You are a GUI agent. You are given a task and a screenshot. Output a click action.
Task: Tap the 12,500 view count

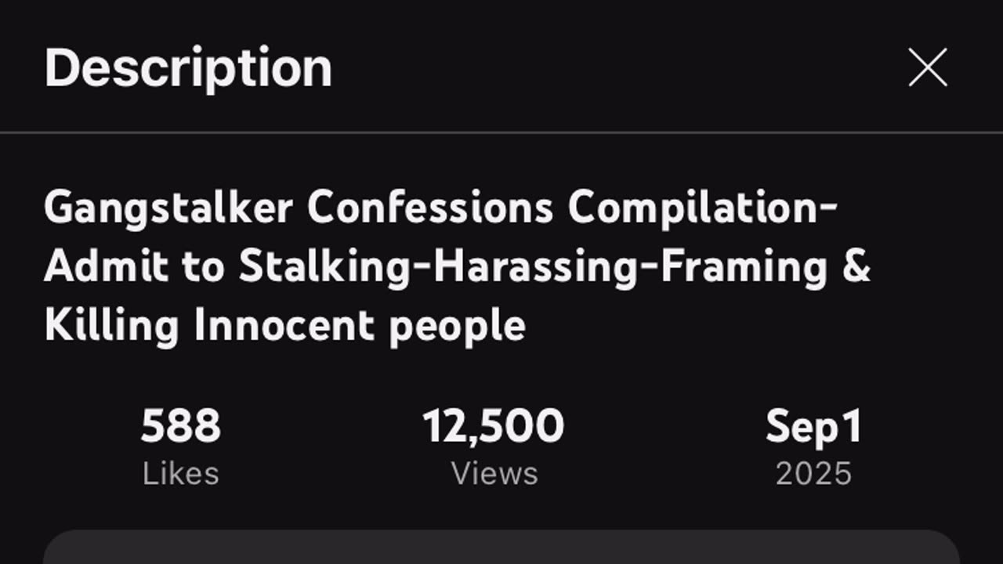(x=494, y=427)
